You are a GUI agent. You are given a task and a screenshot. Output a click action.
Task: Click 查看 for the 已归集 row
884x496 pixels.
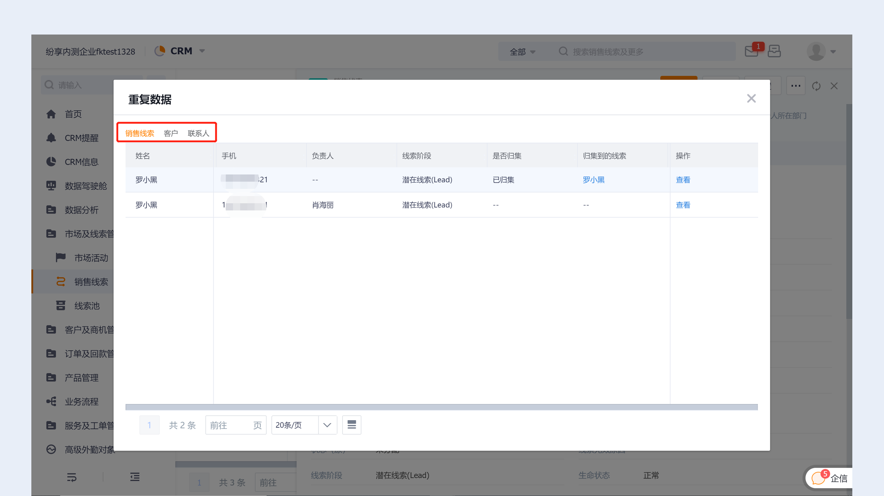683,180
